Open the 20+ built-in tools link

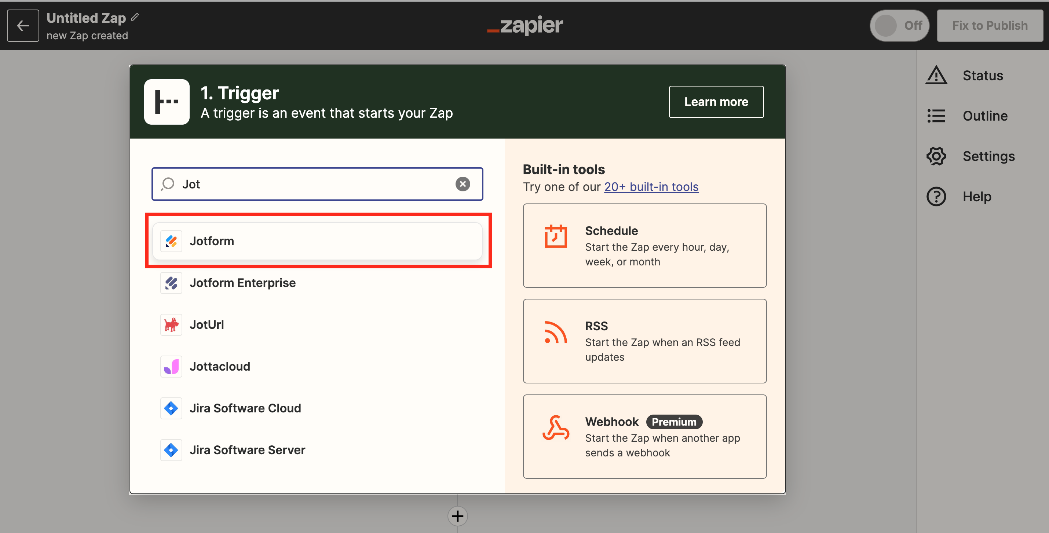(x=651, y=187)
